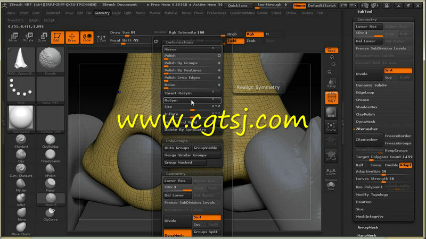Select the Move Elastic brush
426x239 pixels.
click(x=21, y=229)
